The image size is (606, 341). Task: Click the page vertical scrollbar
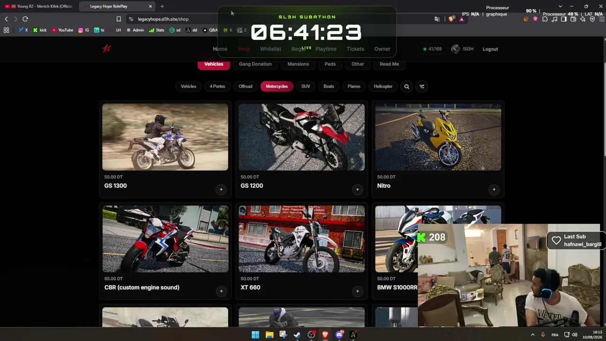pyautogui.click(x=604, y=109)
